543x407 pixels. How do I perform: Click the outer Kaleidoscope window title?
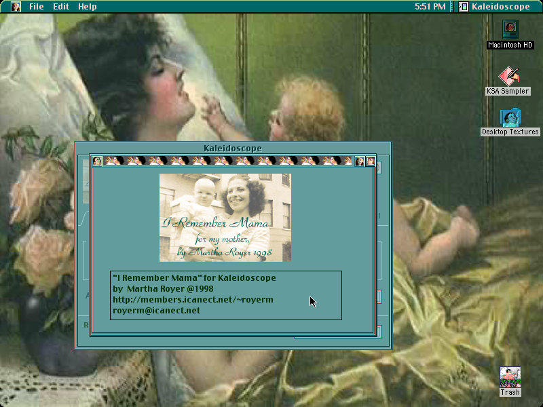(233, 149)
